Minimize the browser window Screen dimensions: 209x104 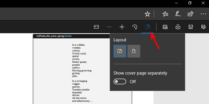click(176, 3)
